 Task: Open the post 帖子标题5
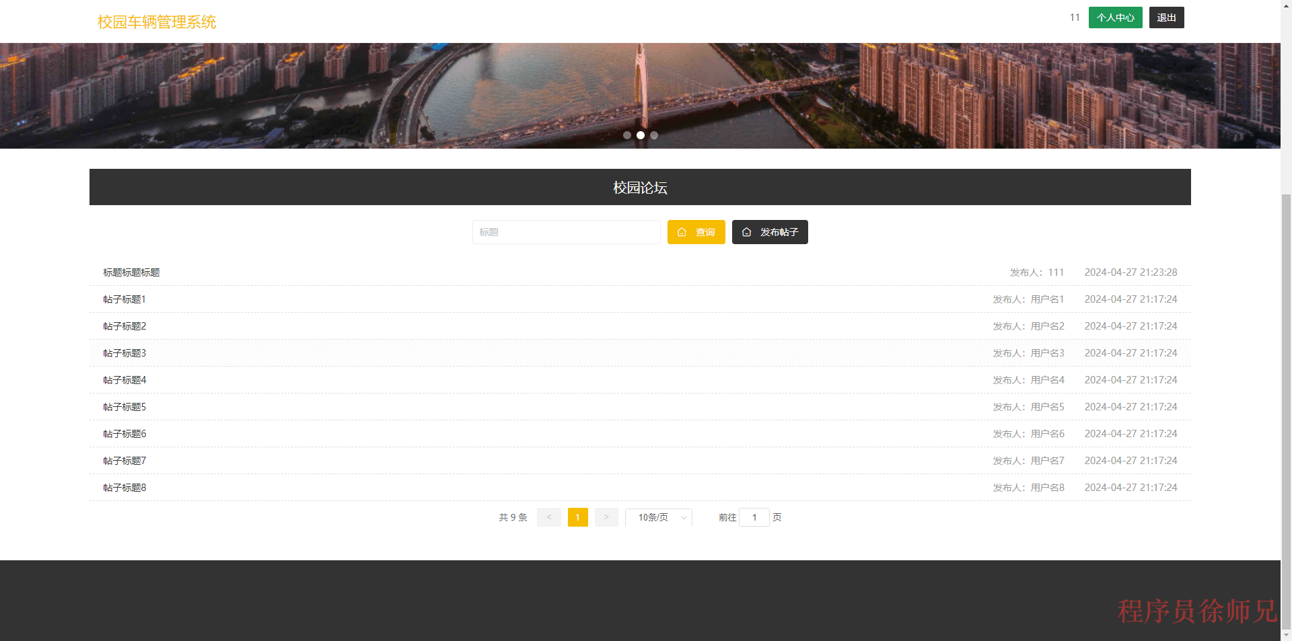124,406
